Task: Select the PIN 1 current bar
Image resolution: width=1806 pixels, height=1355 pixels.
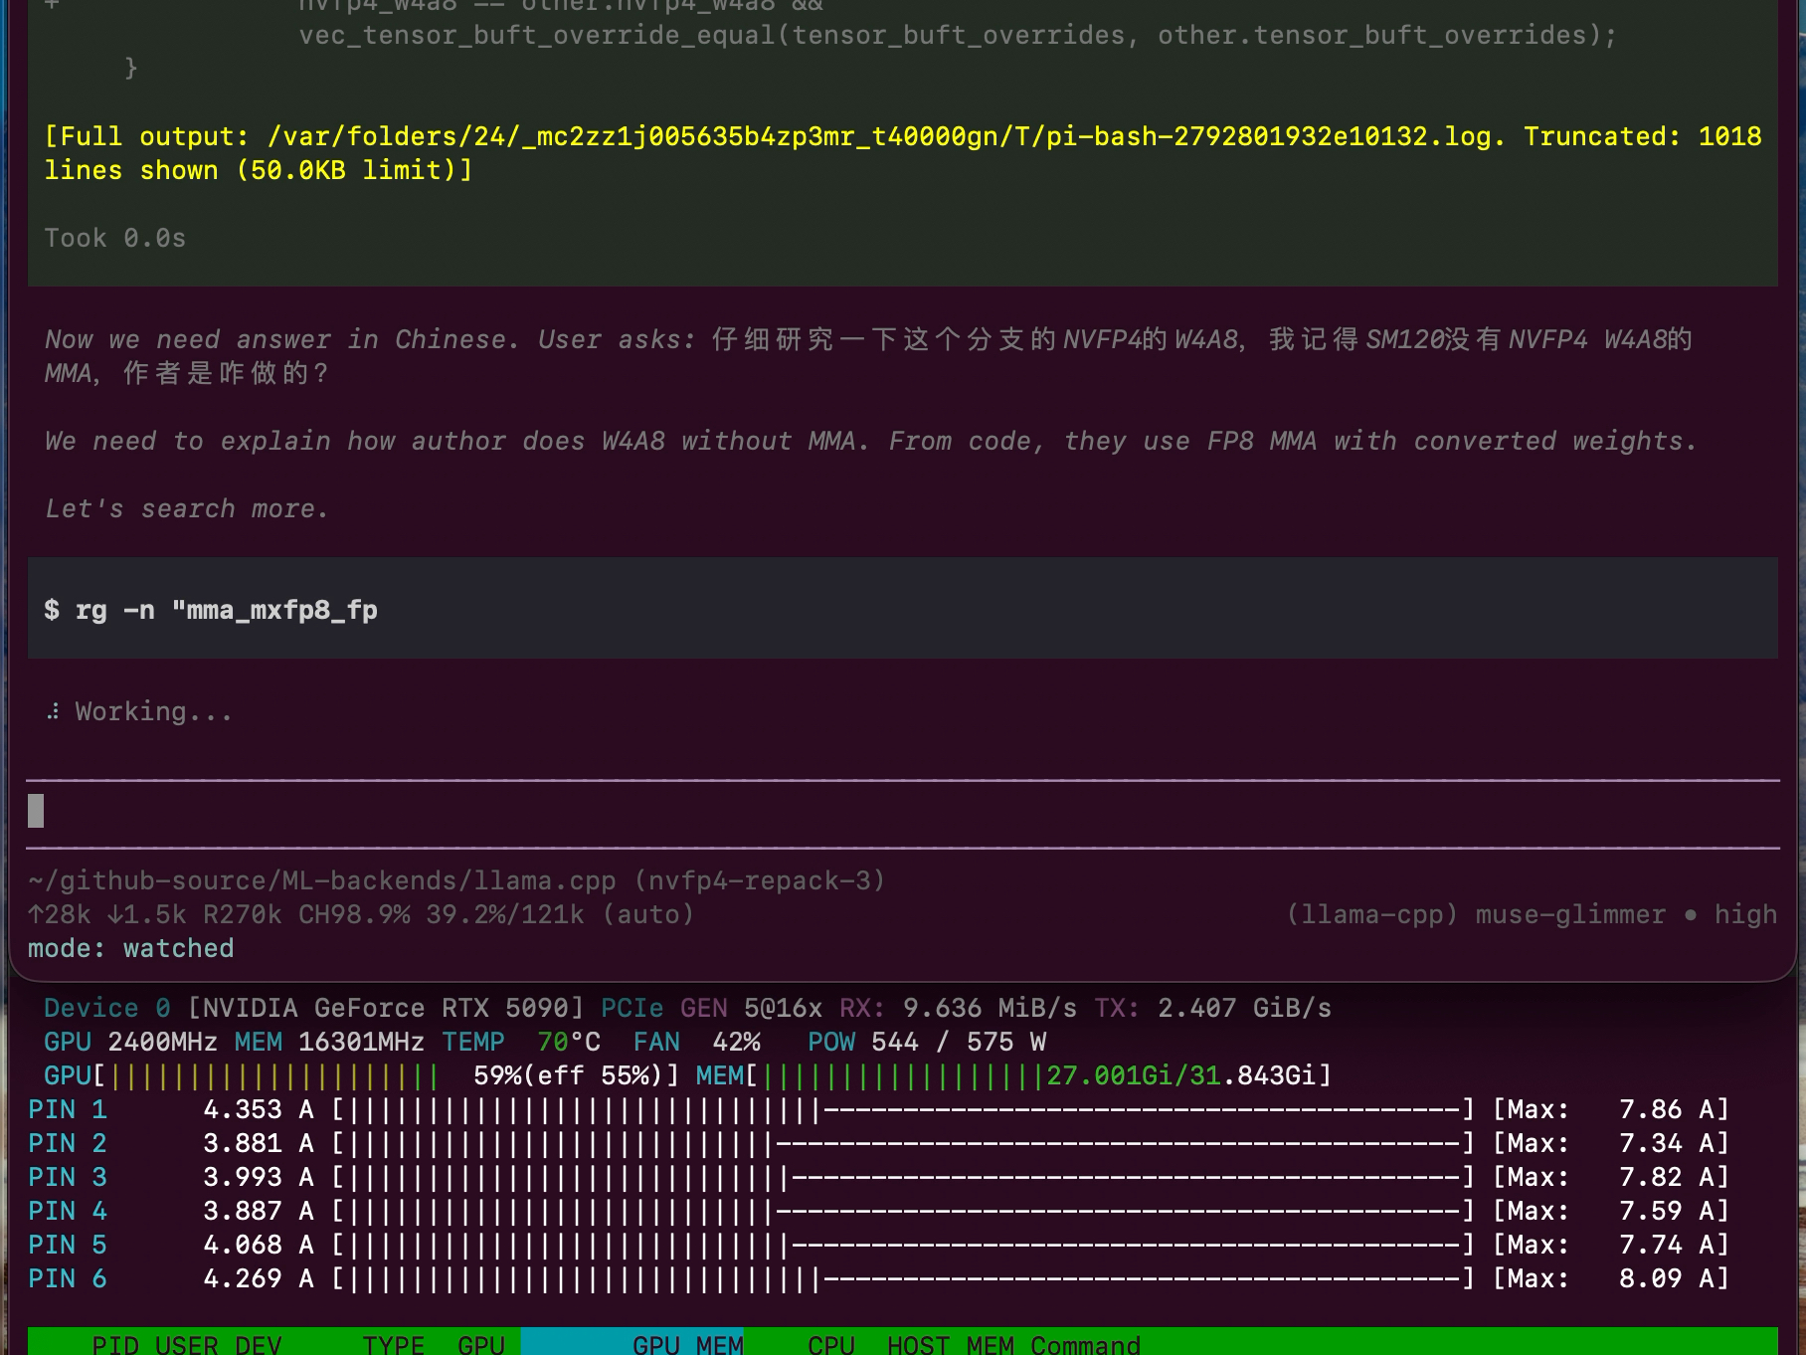Action: [x=902, y=1109]
